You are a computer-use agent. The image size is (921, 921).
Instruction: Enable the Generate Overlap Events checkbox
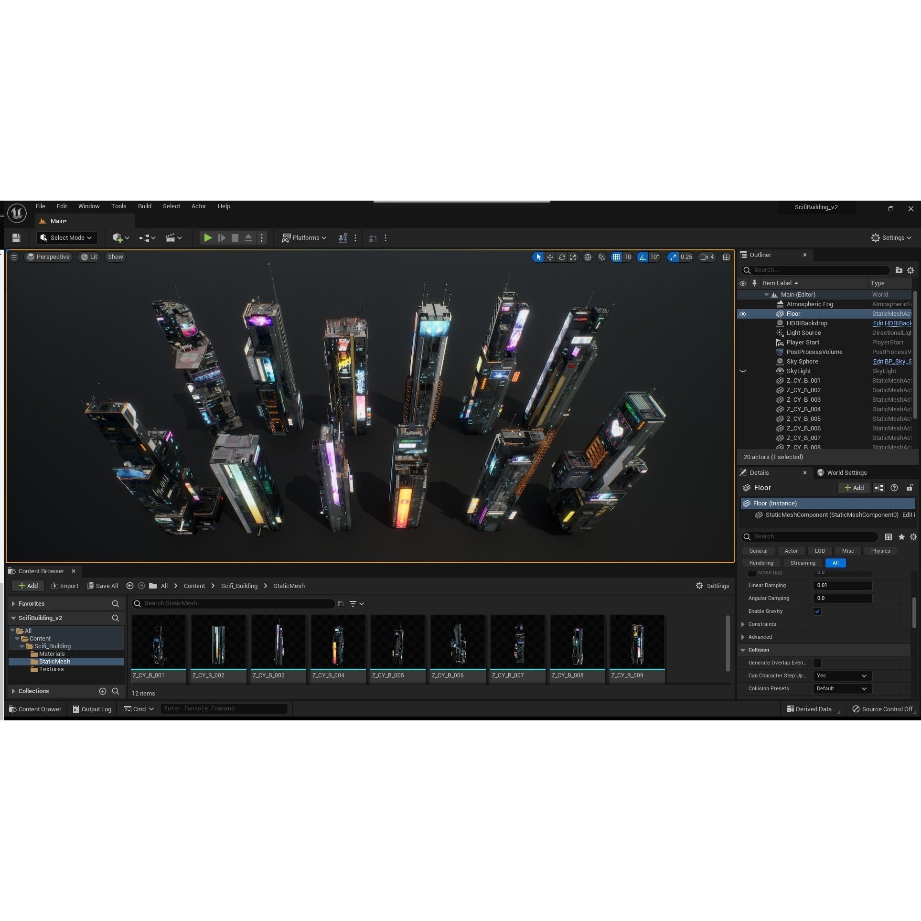click(x=817, y=663)
